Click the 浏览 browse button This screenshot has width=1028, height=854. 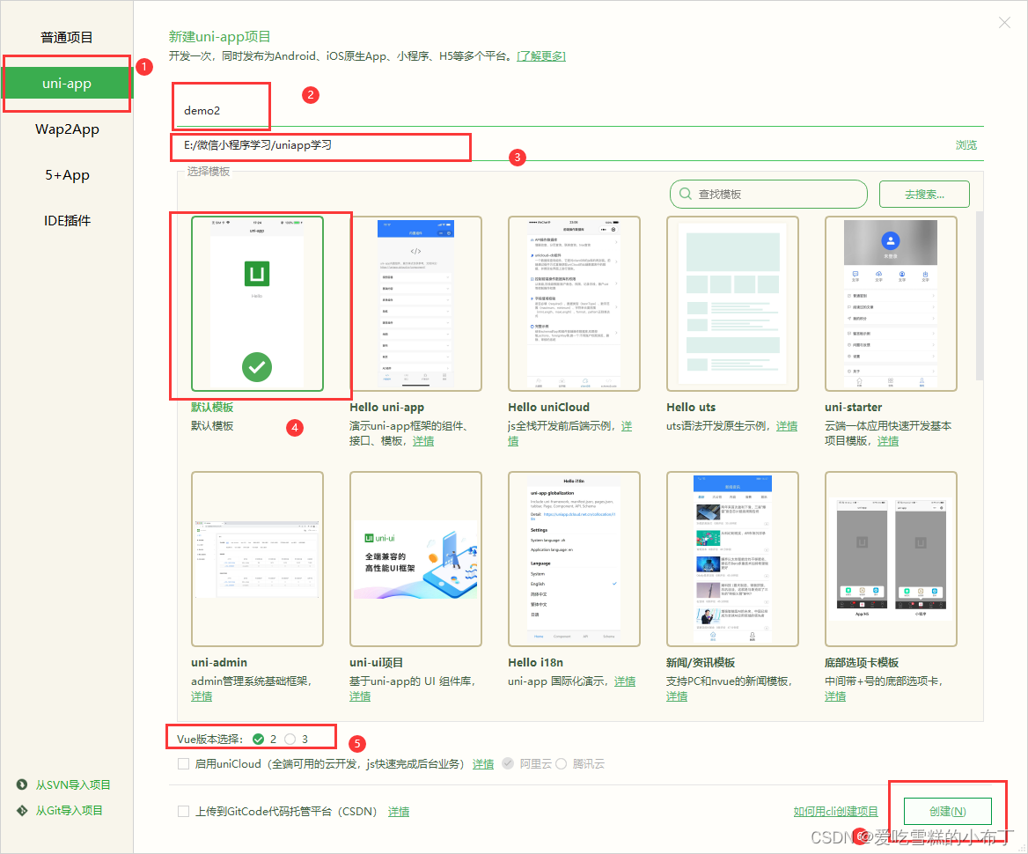tap(966, 145)
